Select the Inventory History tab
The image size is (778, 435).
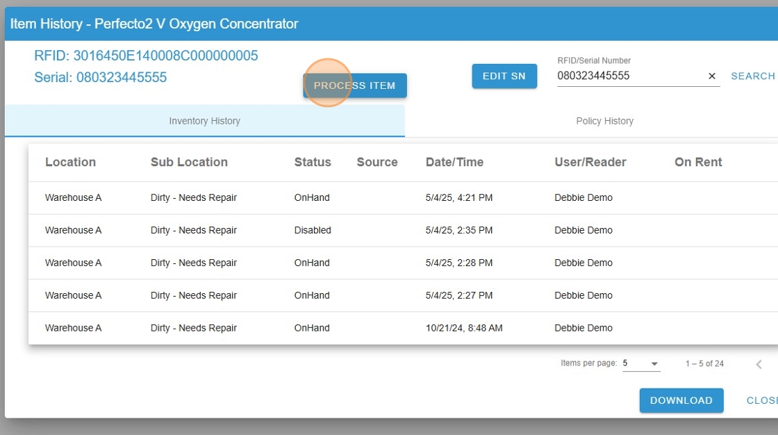click(x=204, y=121)
